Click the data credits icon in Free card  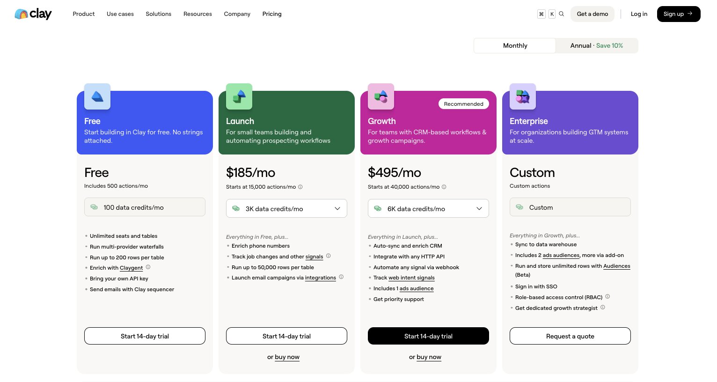coord(94,207)
